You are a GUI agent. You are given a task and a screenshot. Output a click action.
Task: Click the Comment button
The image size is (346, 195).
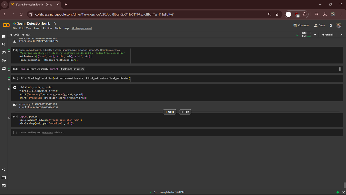301,25
